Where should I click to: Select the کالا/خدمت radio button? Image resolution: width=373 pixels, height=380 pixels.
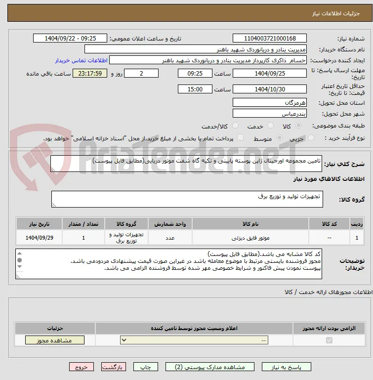point(235,126)
